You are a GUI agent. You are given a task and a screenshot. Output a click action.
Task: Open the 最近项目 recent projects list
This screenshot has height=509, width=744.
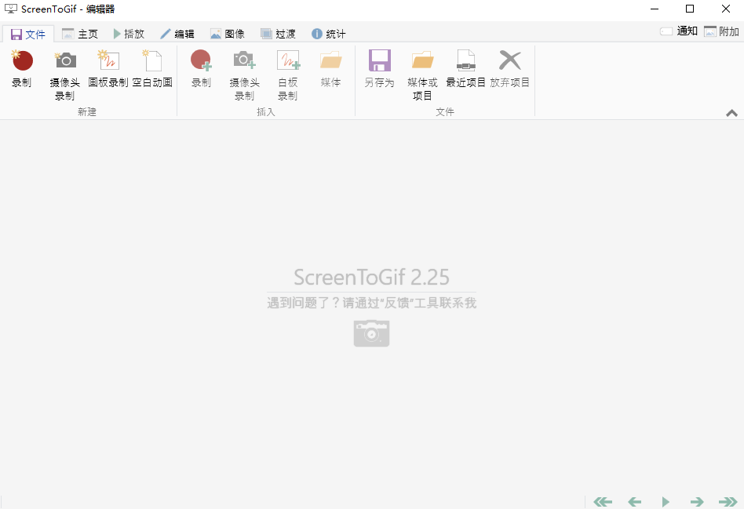point(466,69)
